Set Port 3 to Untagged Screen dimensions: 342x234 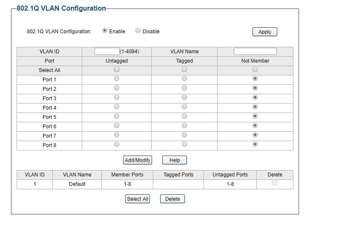click(x=117, y=97)
